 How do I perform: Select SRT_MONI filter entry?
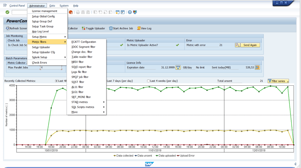point(87,97)
